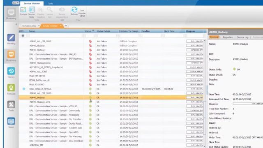The image size is (263, 148).
Task: Open the application menu dropdown at top-left
Action: point(16,3)
